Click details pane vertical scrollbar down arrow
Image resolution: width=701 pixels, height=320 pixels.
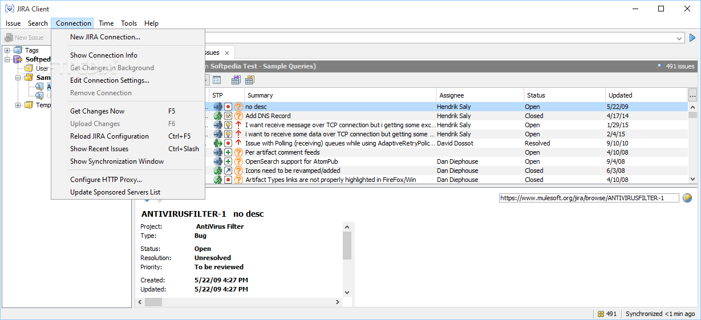coord(347,292)
